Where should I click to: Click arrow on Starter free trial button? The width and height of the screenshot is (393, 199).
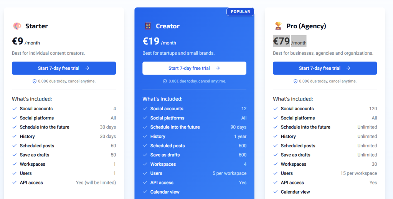coord(88,68)
